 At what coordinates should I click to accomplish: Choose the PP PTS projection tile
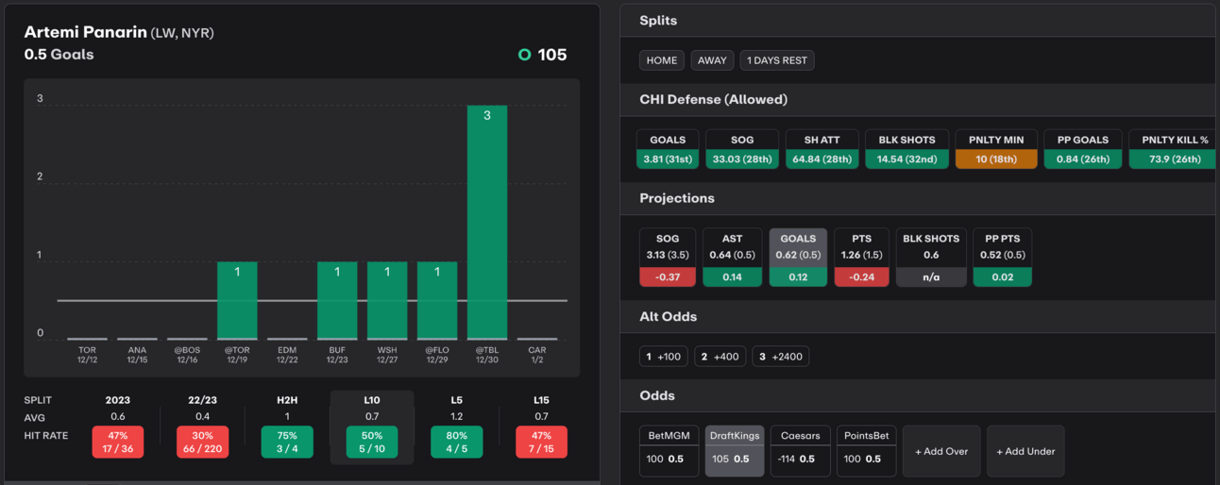pyautogui.click(x=1003, y=257)
